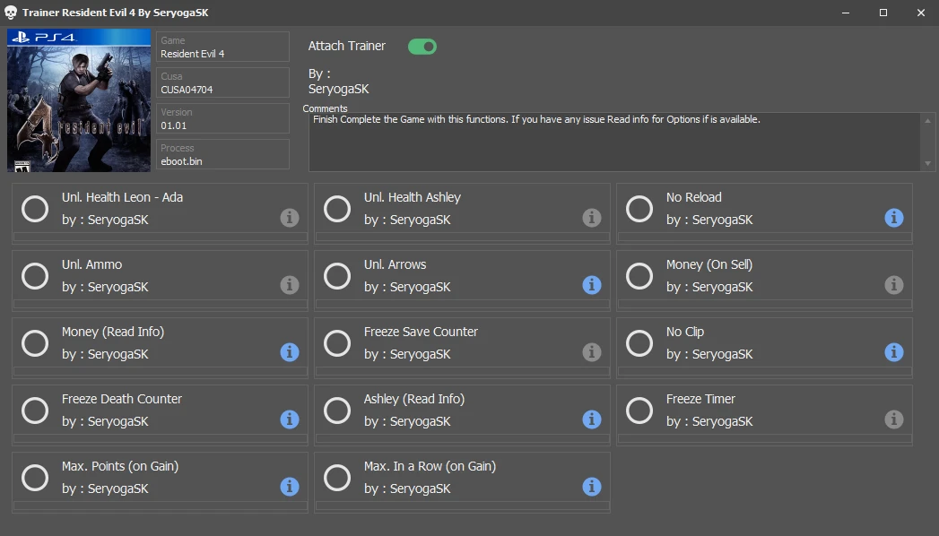Toggle the Attach Trainer switch
The image size is (939, 536).
click(422, 47)
